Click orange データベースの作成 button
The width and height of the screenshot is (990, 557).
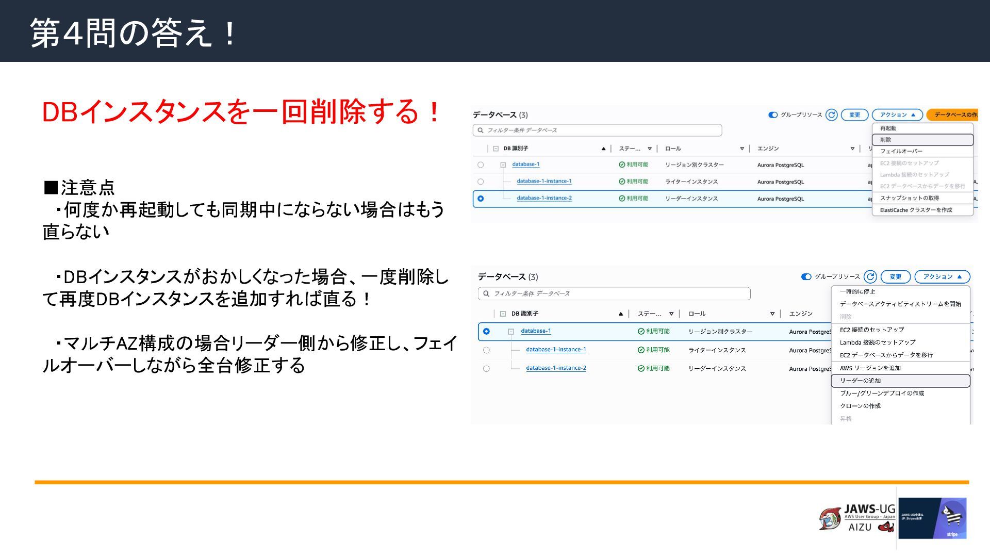(x=954, y=115)
